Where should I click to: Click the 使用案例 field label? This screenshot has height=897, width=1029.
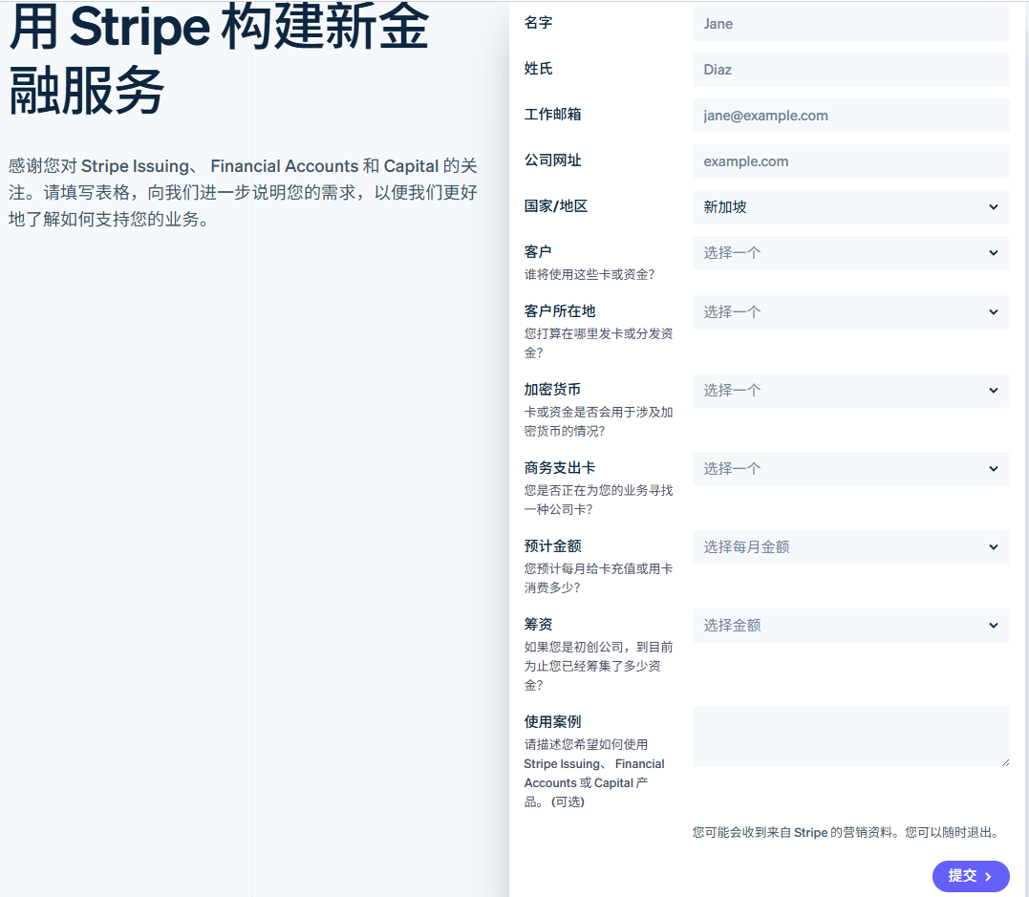pos(552,722)
